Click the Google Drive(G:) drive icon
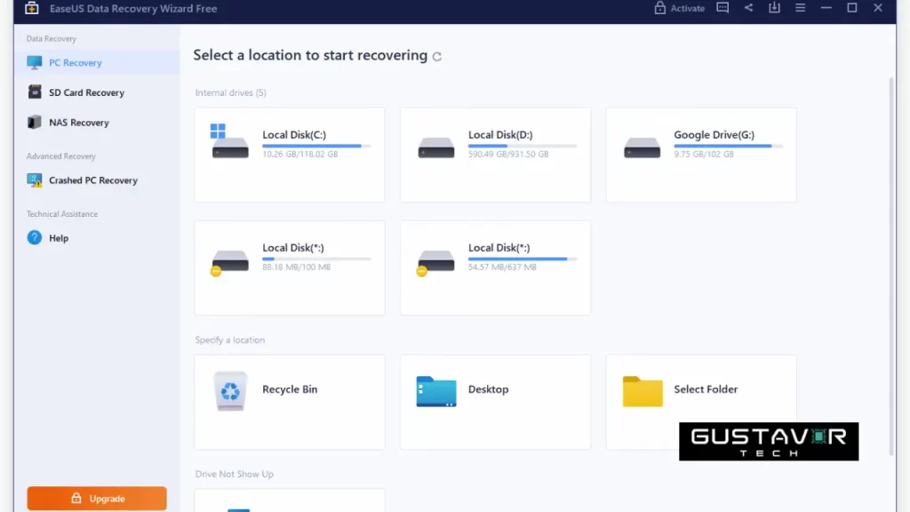 [642, 147]
